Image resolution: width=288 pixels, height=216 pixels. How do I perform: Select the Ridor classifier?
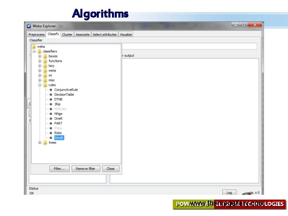(x=58, y=133)
